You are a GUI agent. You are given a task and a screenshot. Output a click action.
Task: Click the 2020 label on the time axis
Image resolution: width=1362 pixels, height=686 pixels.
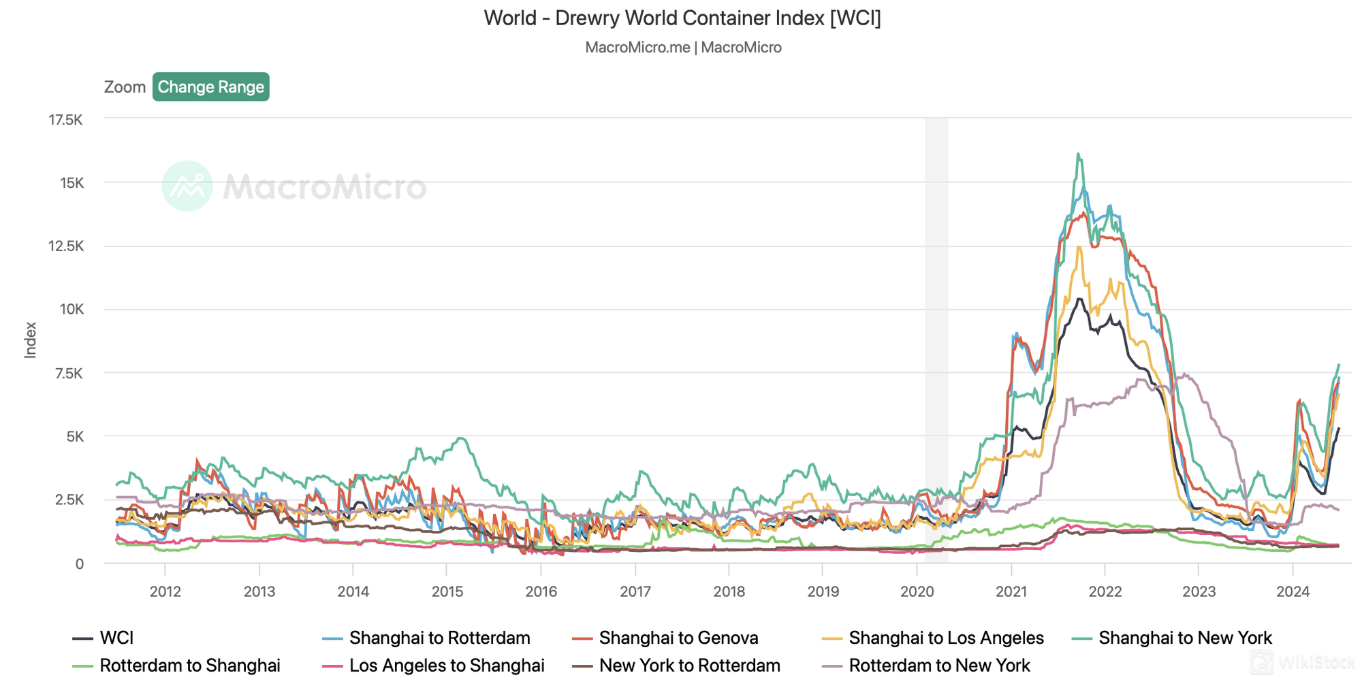click(x=917, y=591)
